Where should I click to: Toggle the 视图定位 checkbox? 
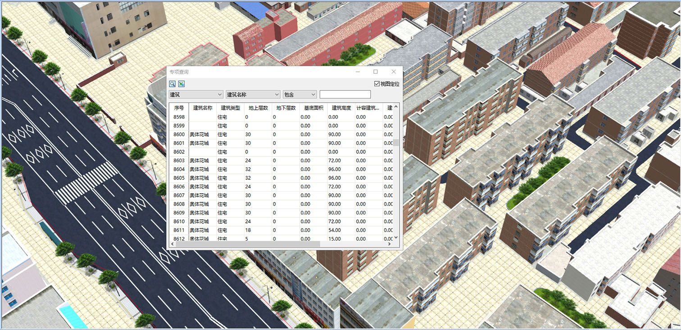click(377, 84)
